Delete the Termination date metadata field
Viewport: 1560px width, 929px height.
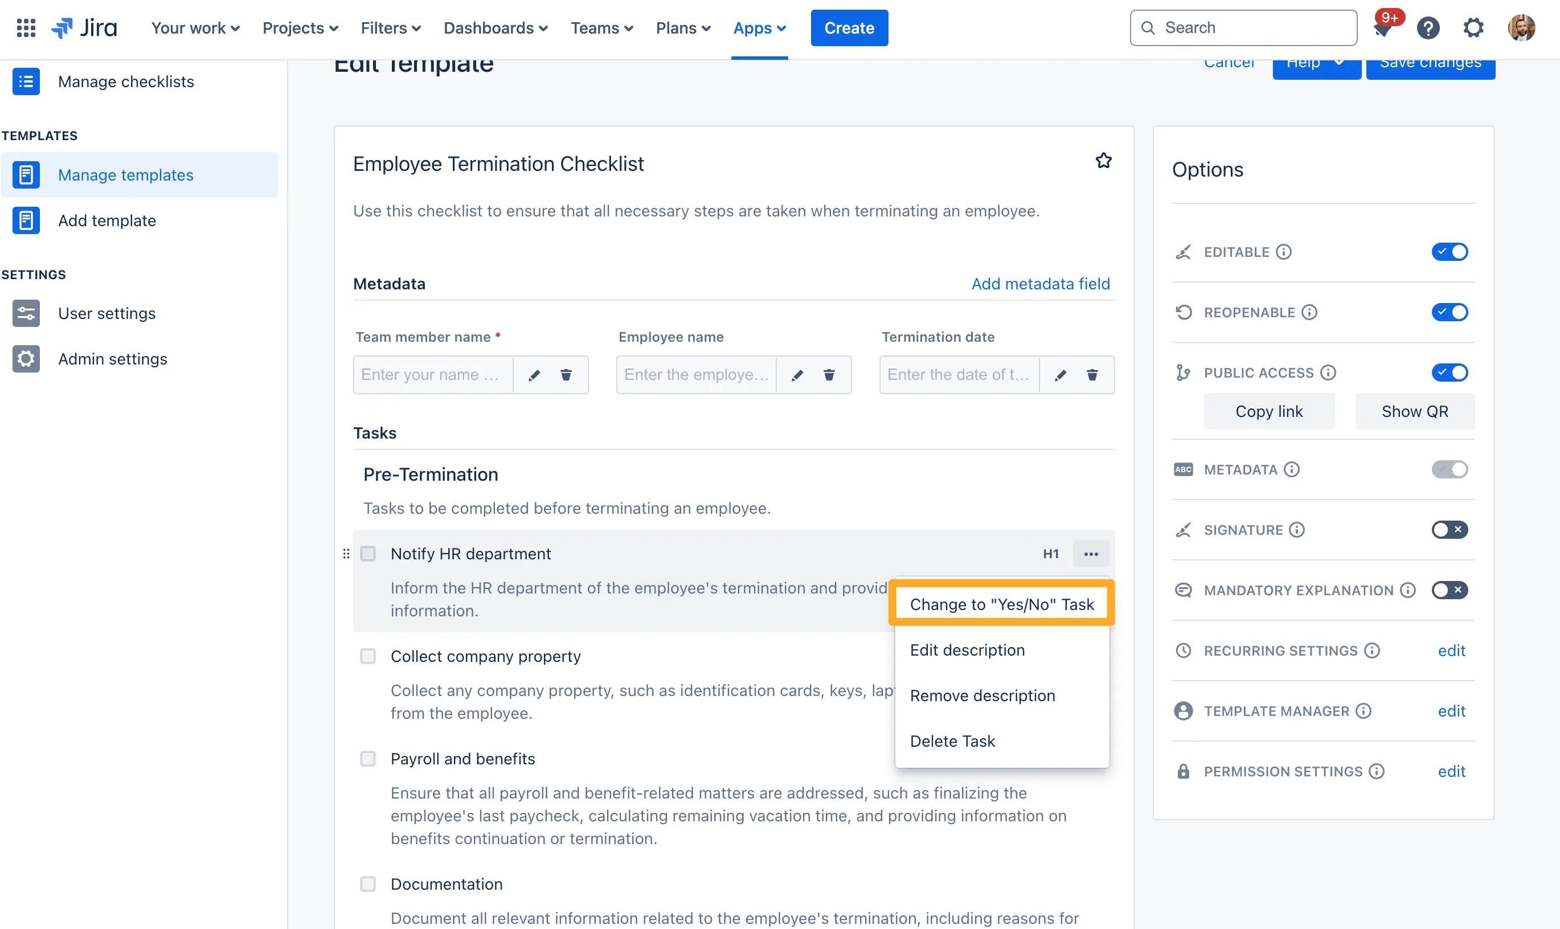1092,375
